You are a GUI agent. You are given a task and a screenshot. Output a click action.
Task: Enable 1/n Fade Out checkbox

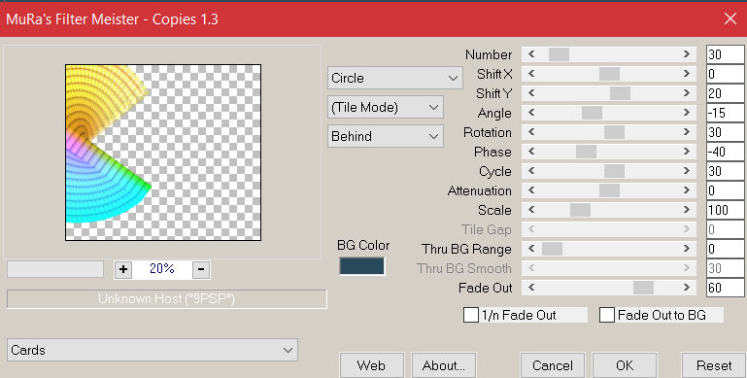point(471,315)
